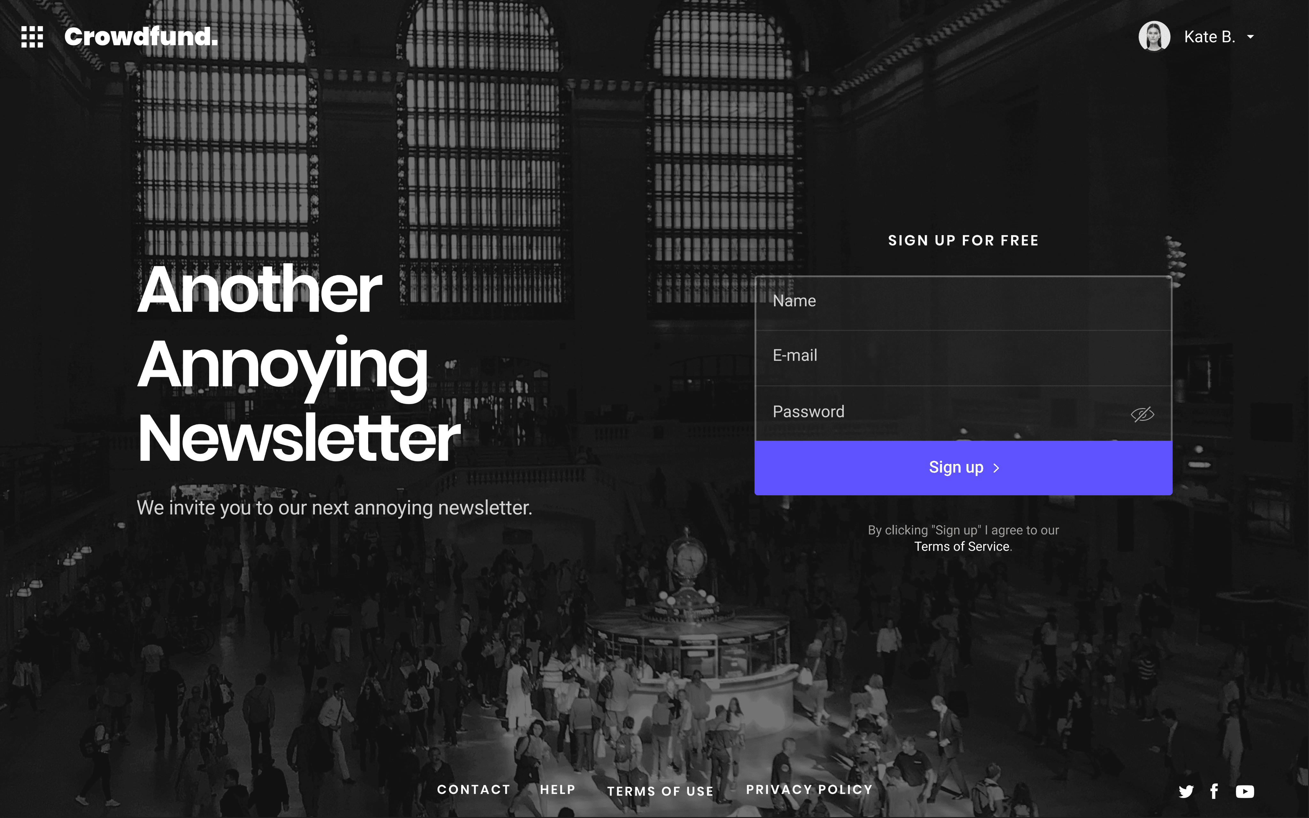Focus the Password input field
The width and height of the screenshot is (1309, 818).
coord(963,413)
